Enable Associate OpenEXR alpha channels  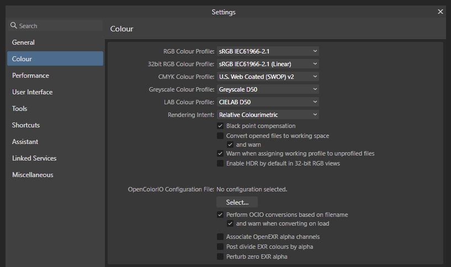point(220,237)
